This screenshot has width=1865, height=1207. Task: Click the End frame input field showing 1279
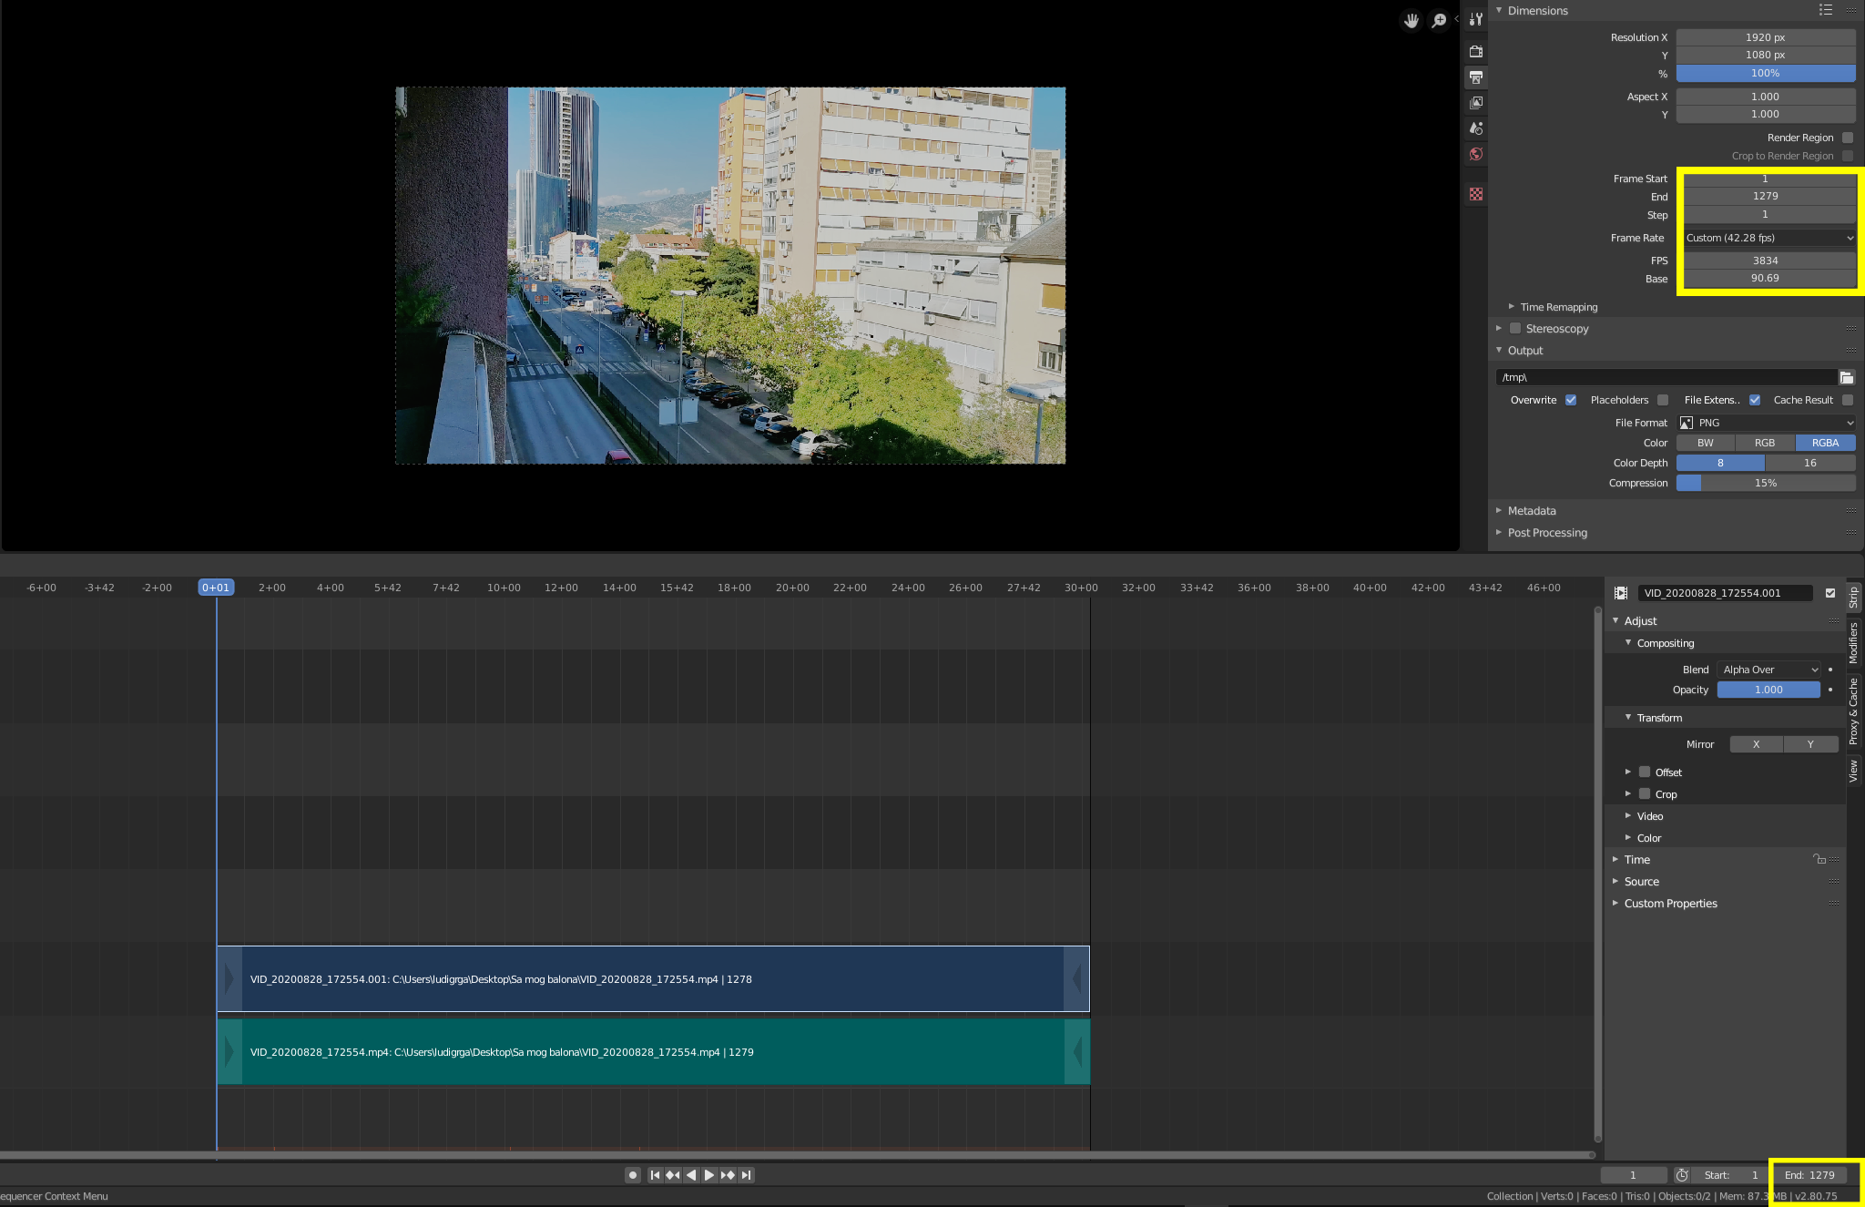coord(1765,196)
